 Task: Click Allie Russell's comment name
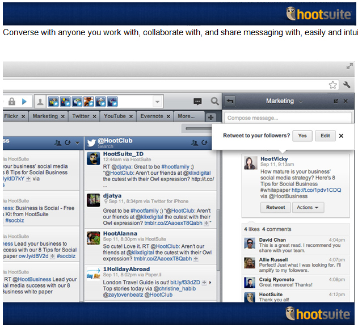(273, 260)
